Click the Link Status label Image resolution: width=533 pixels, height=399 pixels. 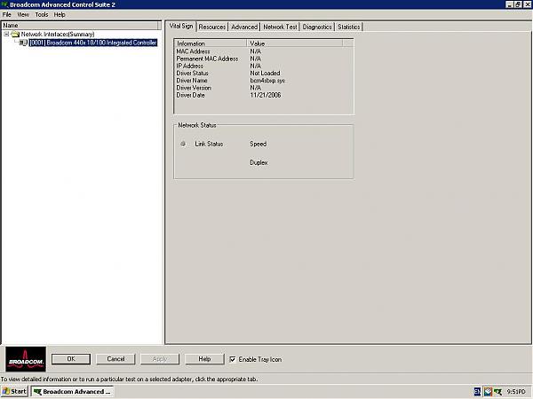point(209,144)
